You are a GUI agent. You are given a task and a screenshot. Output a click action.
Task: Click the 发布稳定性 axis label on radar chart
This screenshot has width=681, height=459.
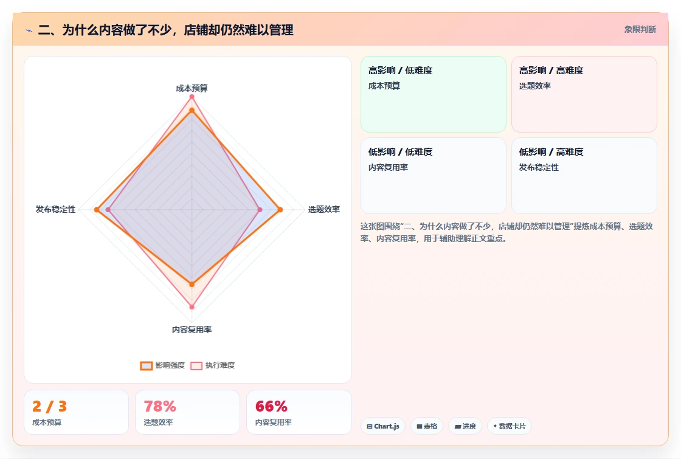[55, 209]
